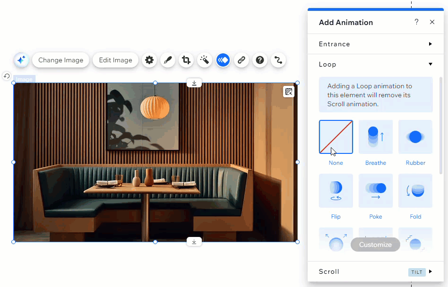The height and width of the screenshot is (287, 448).
Task: Open toolbar help via the question mark icon
Action: (x=259, y=60)
